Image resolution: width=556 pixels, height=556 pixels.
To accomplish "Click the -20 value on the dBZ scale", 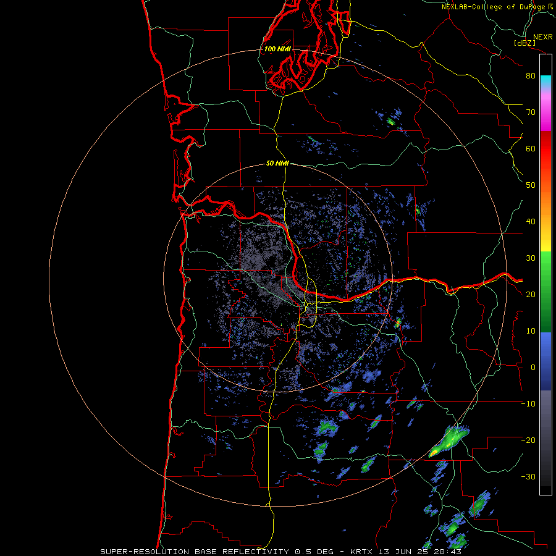I will (x=529, y=440).
